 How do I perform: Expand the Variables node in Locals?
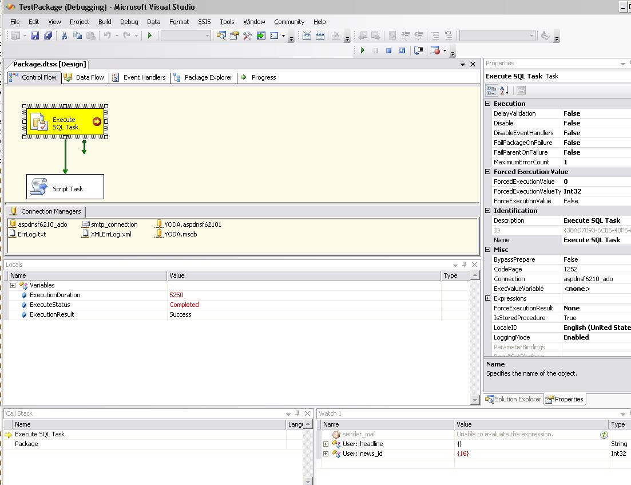click(x=13, y=285)
